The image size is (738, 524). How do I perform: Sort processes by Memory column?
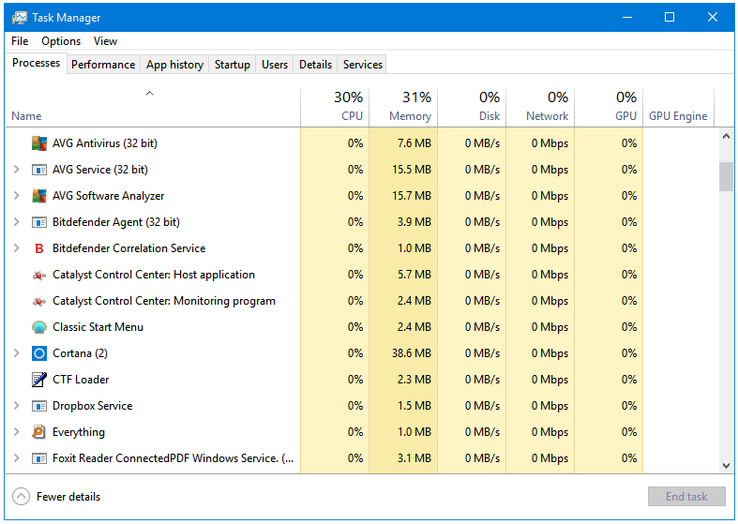pyautogui.click(x=403, y=107)
